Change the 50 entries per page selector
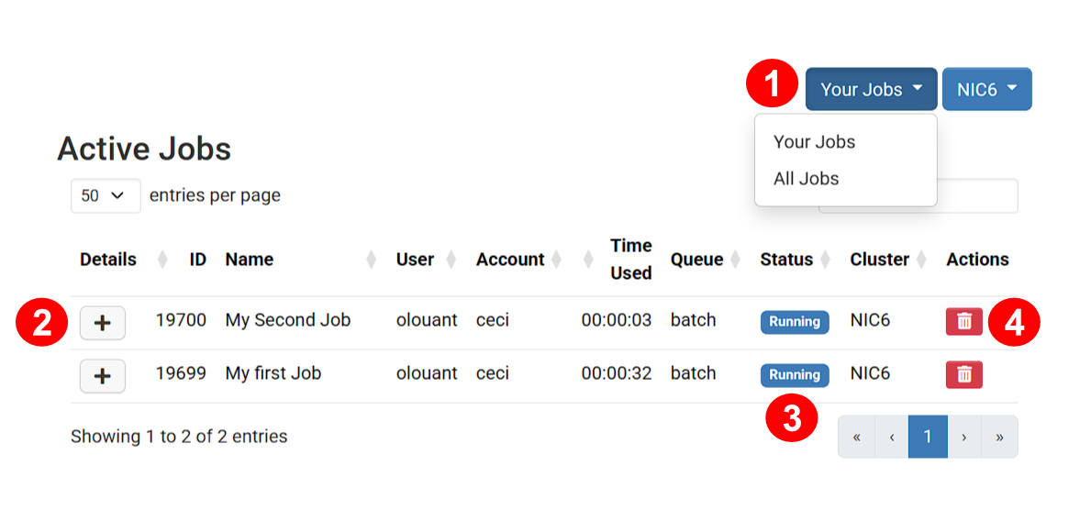The height and width of the screenshot is (532, 1080). 106,195
